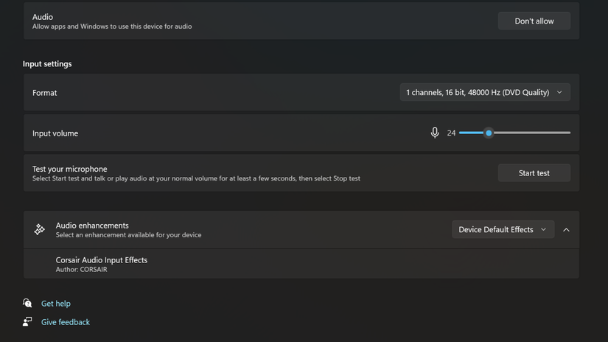Viewport: 608px width, 342px height.
Task: Click the Give feedback person icon
Action: click(27, 322)
